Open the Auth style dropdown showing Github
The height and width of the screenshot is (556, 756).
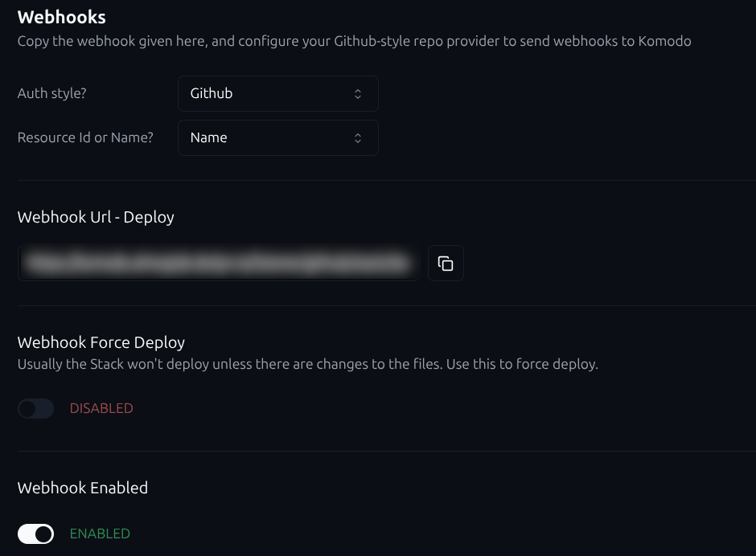[x=277, y=94]
